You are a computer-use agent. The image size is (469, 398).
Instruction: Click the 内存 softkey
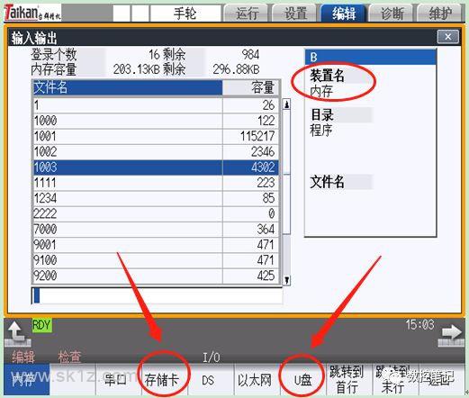[27, 379]
